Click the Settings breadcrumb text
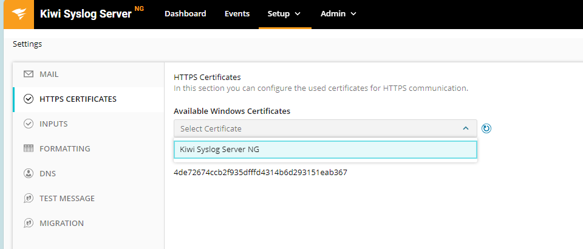The height and width of the screenshot is (249, 583). (27, 44)
